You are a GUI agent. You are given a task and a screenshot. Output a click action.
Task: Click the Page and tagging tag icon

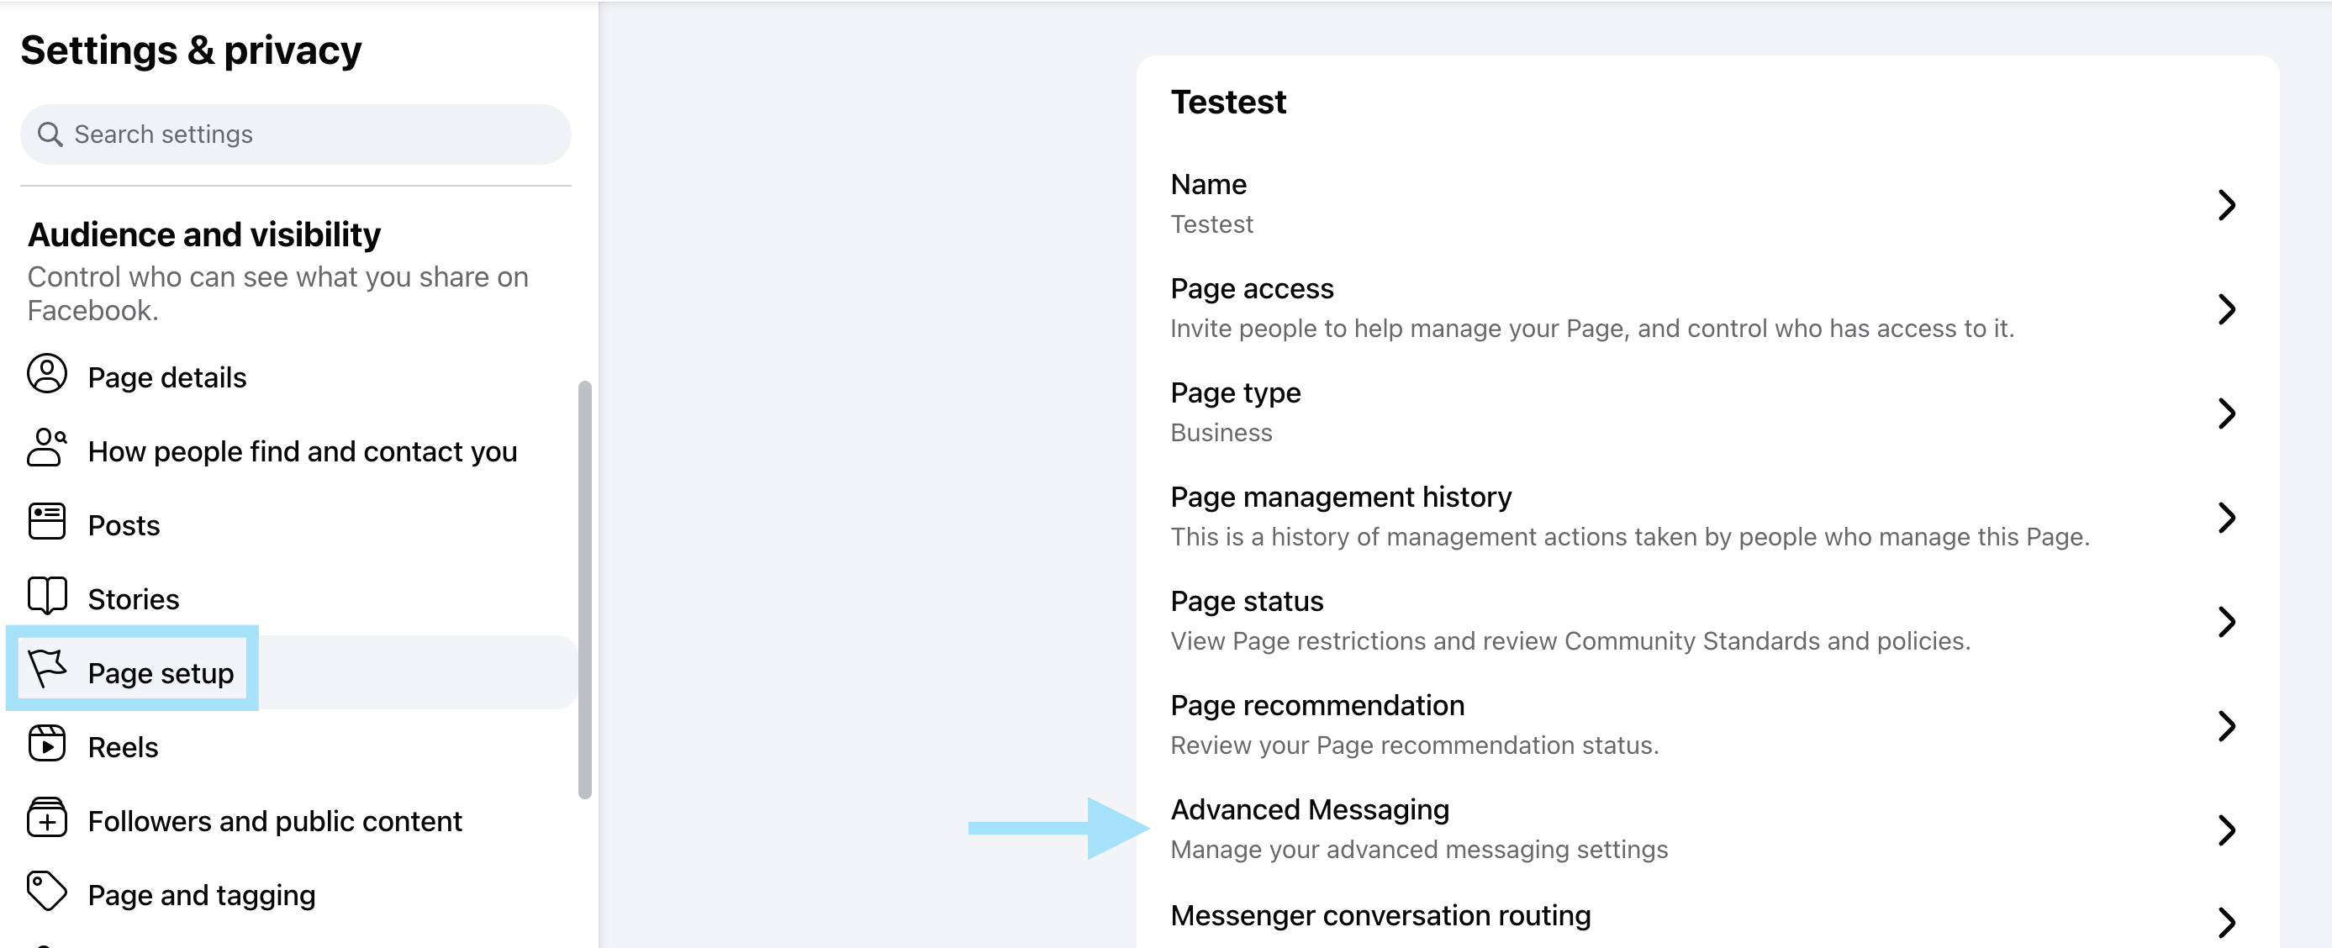(x=46, y=892)
